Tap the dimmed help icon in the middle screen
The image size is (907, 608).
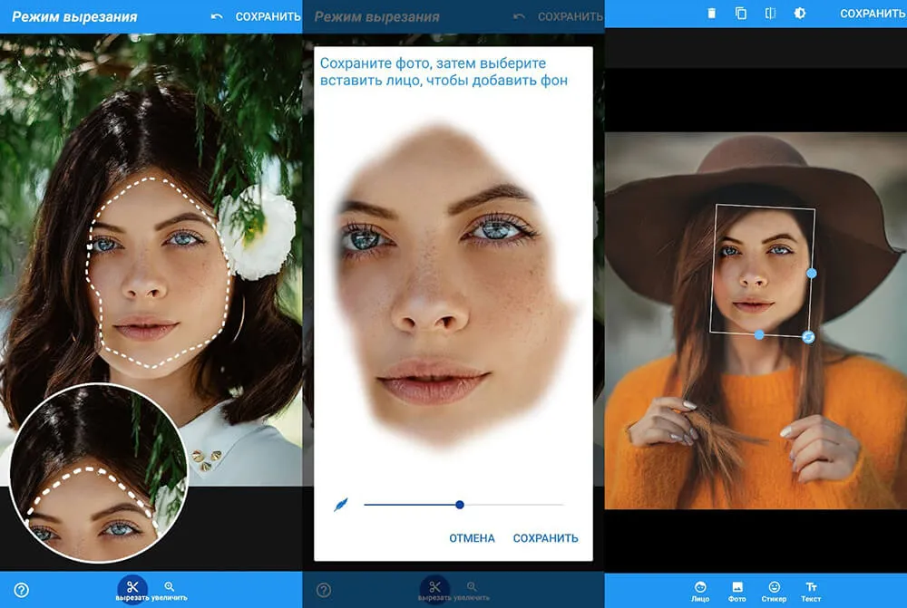(x=324, y=590)
